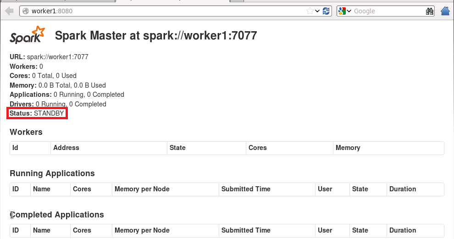Go back with the browser back arrow
Screen dimensions: 454x239
click(9, 11)
